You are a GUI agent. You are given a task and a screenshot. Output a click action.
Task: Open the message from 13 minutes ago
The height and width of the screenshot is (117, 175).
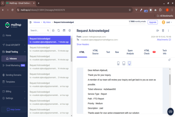point(49,49)
